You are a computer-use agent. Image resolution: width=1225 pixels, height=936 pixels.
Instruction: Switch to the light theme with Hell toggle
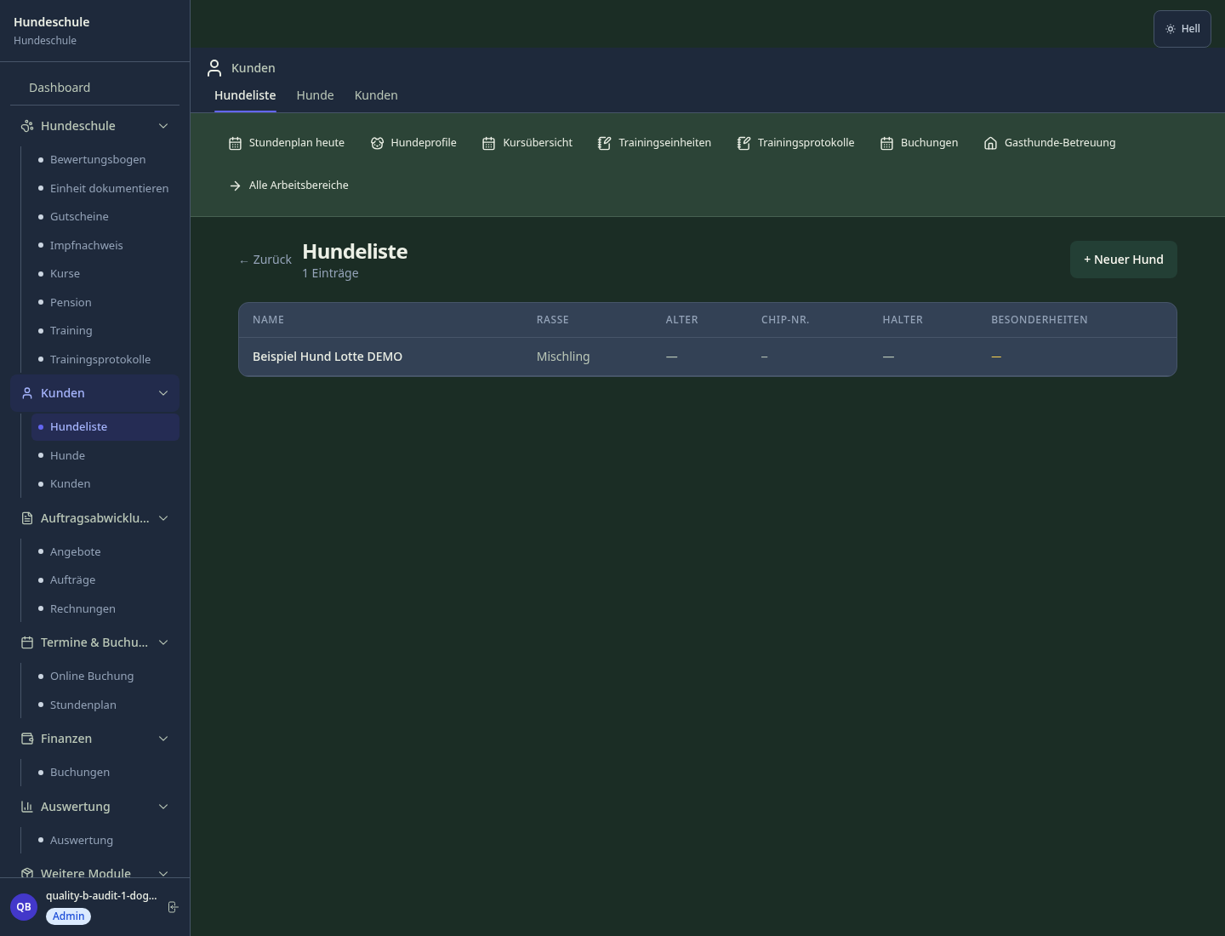pyautogui.click(x=1182, y=29)
